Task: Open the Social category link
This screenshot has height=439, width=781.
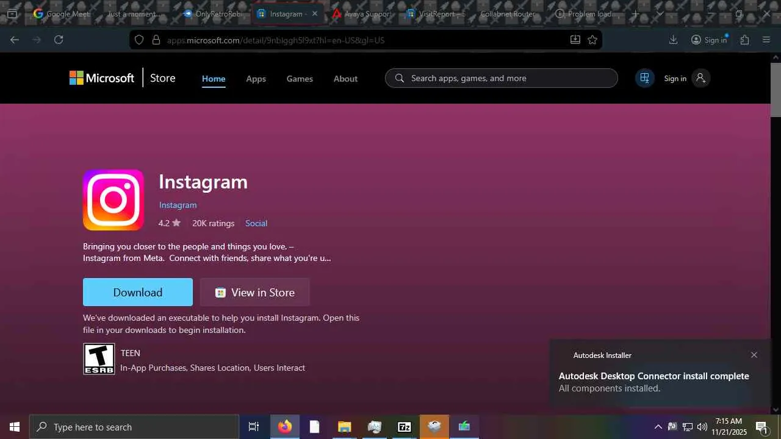Action: [x=256, y=223]
